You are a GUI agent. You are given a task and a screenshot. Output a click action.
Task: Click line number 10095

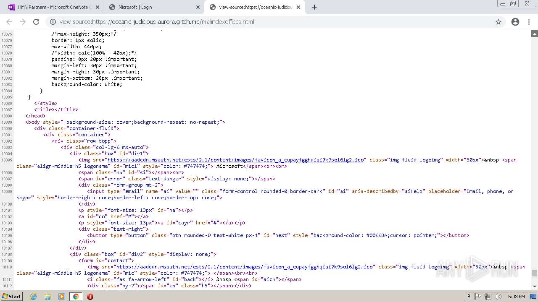(7, 160)
